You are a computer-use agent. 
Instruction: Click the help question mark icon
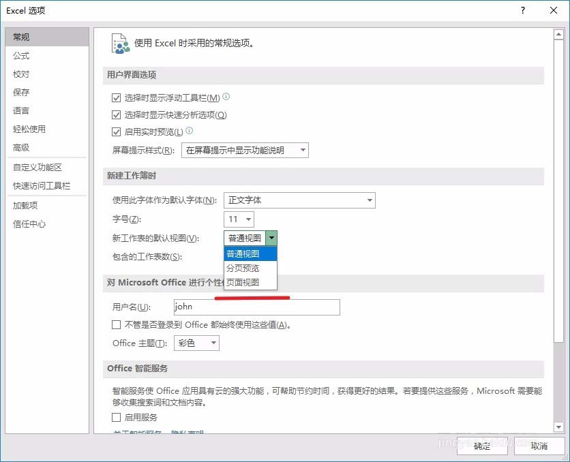(523, 10)
